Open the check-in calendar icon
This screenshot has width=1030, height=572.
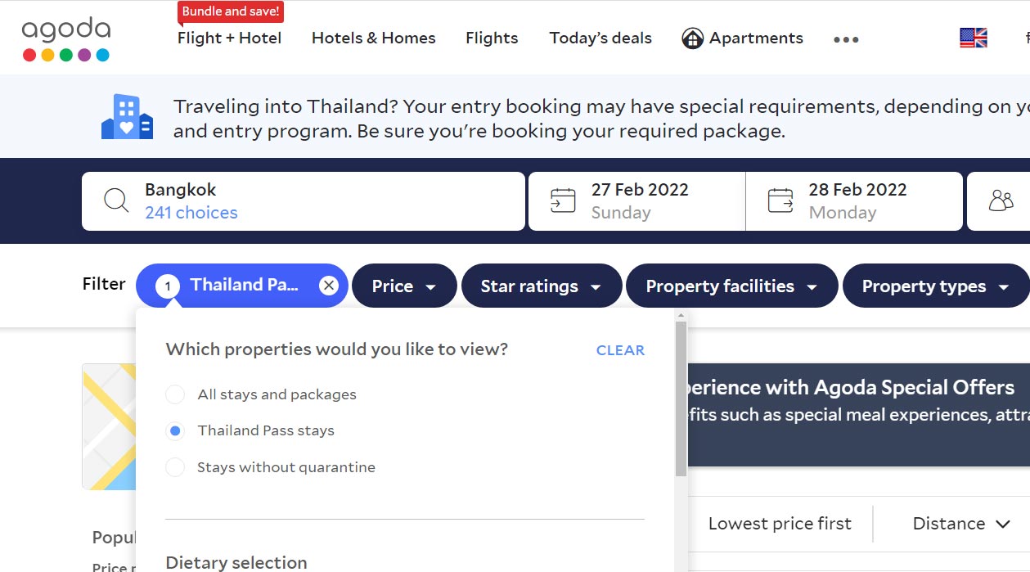[561, 200]
